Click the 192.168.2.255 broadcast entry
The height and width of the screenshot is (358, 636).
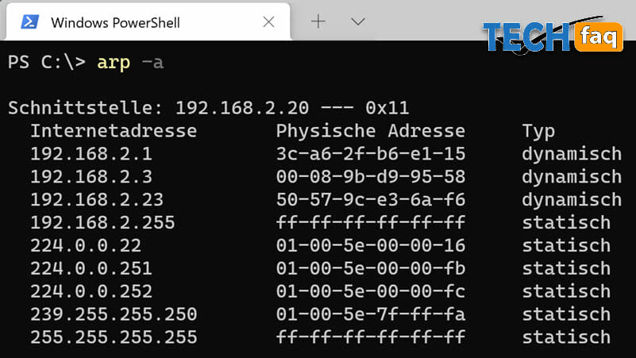point(102,222)
